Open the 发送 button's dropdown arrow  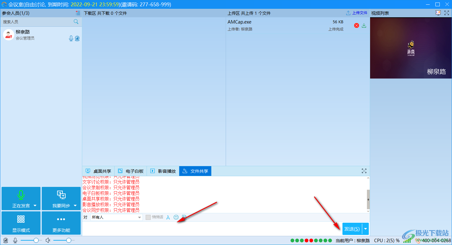pos(365,229)
